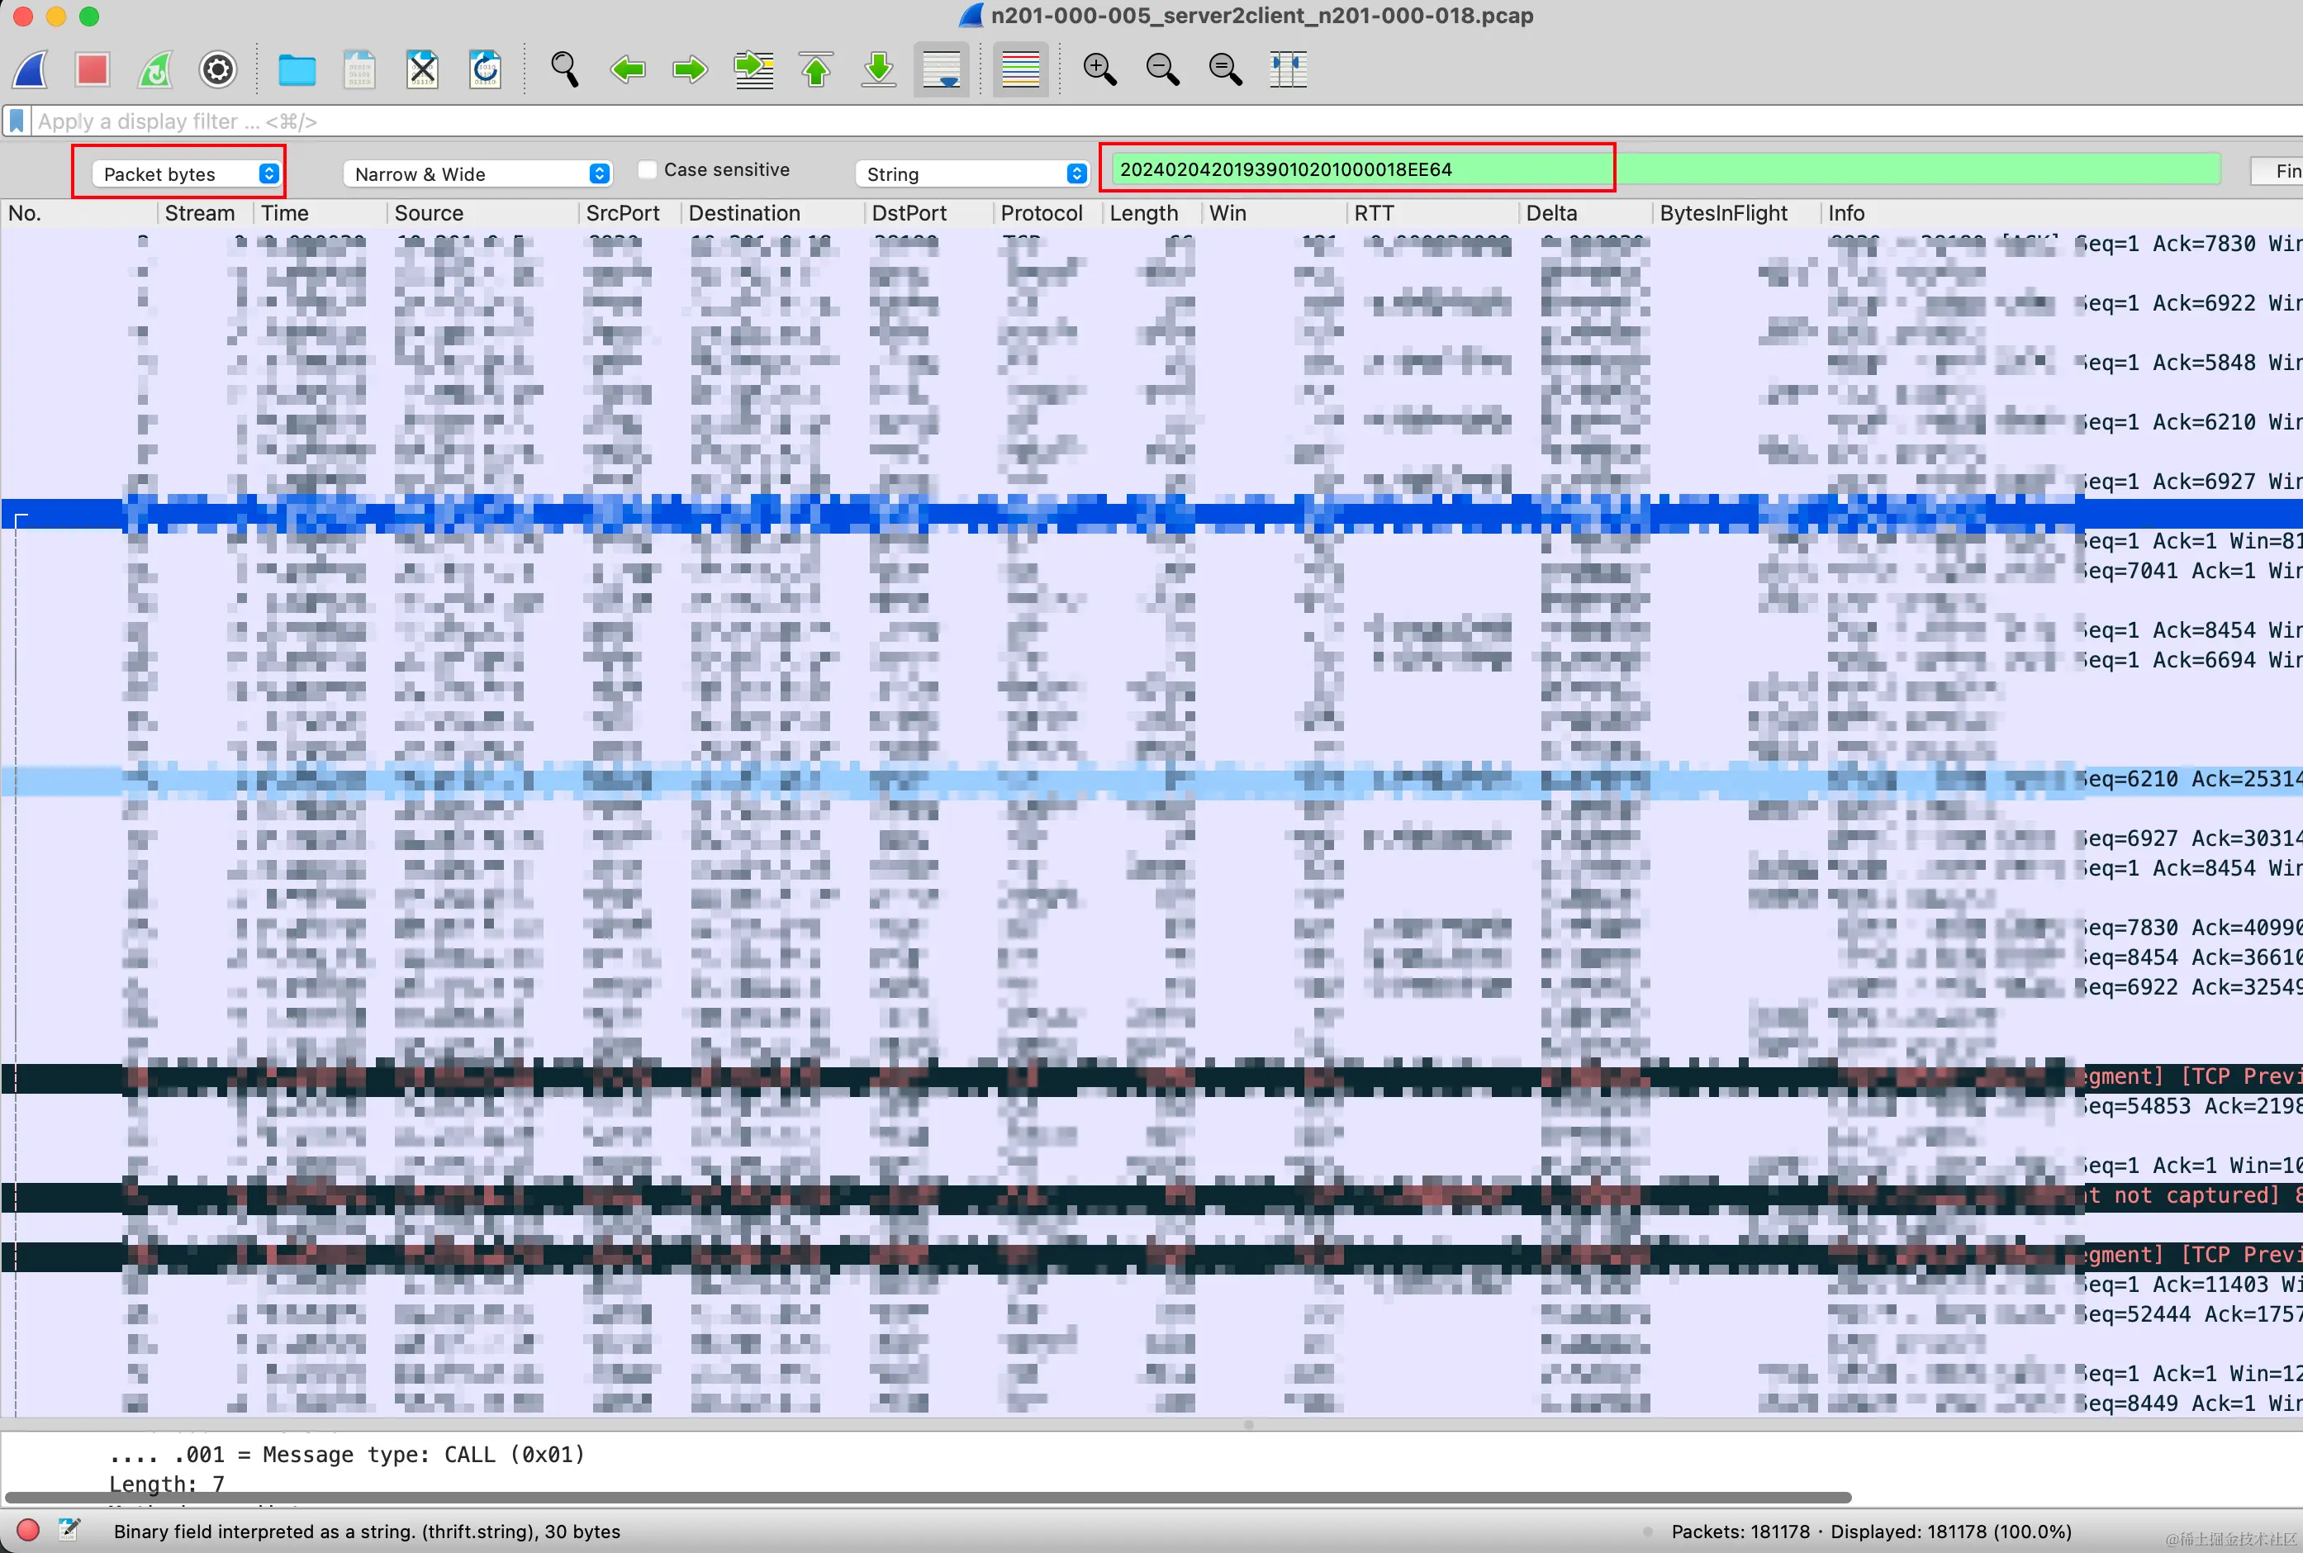The image size is (2303, 1553).
Task: Click Message type CALL detail line
Action: click(x=347, y=1455)
